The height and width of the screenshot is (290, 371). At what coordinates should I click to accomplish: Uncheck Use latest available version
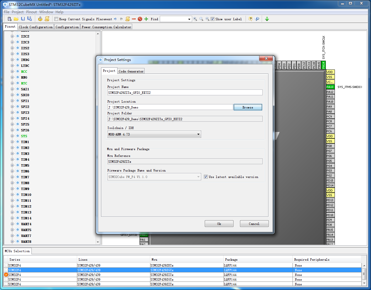point(206,177)
